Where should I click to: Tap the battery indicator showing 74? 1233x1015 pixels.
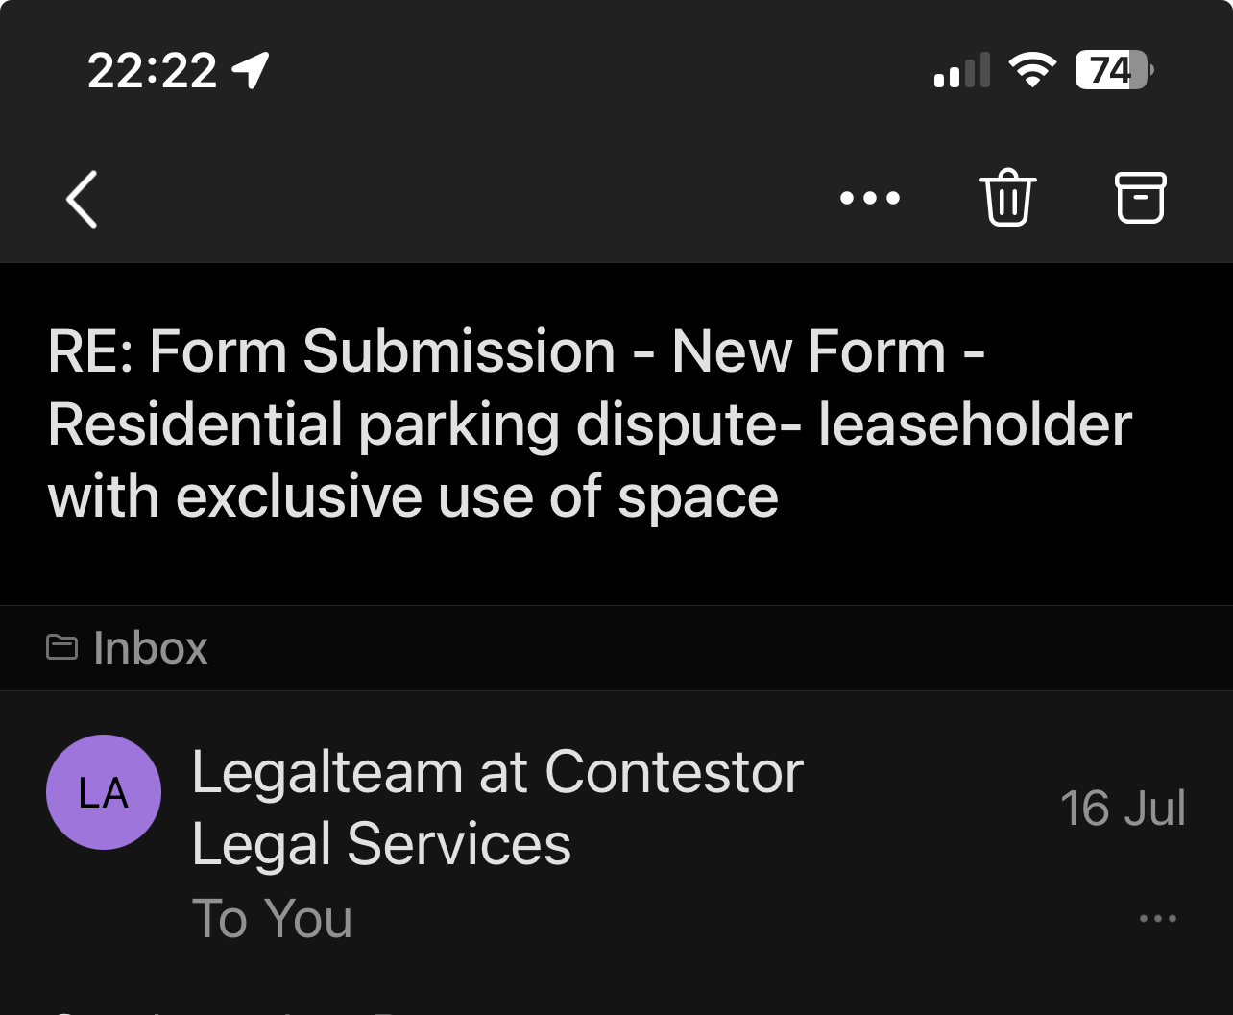pyautogui.click(x=1114, y=70)
